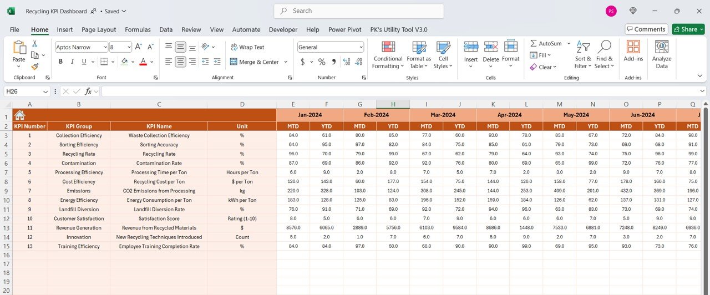Click the Cut scissors icon
The image size is (710, 295).
click(x=34, y=44)
